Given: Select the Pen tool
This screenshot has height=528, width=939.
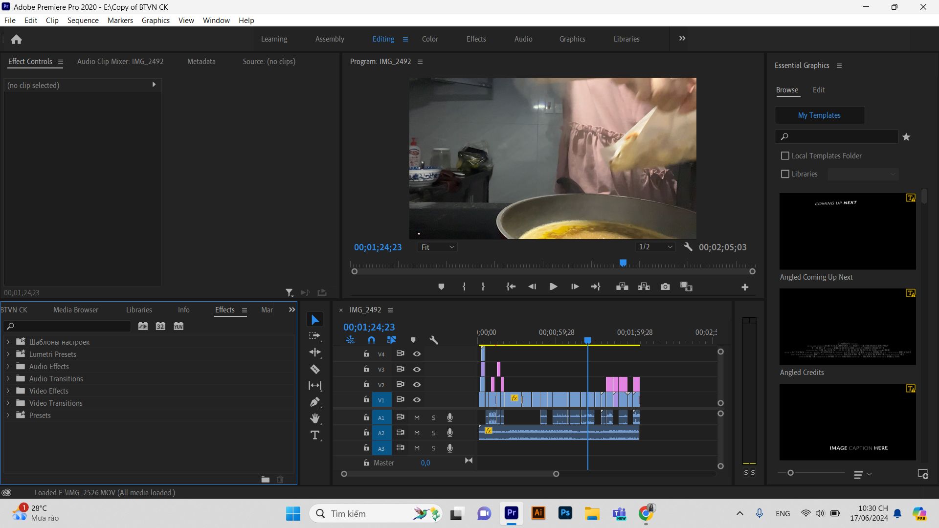Looking at the screenshot, I should click(315, 402).
